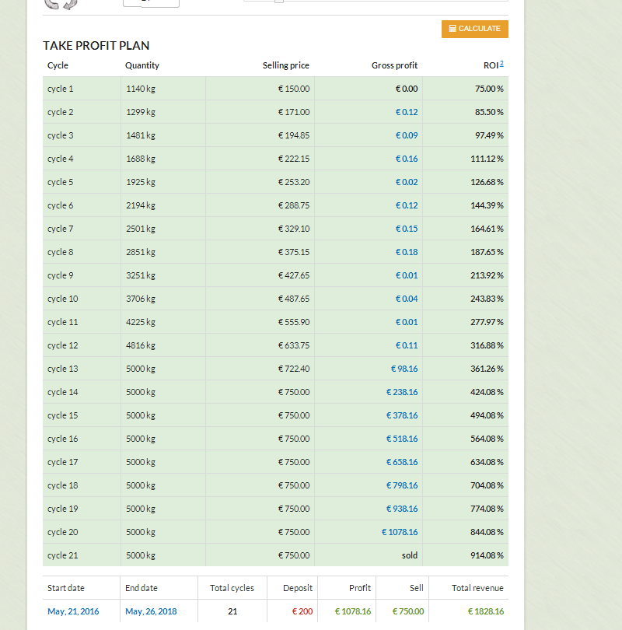Select the 'cycle 13' row label

63,369
